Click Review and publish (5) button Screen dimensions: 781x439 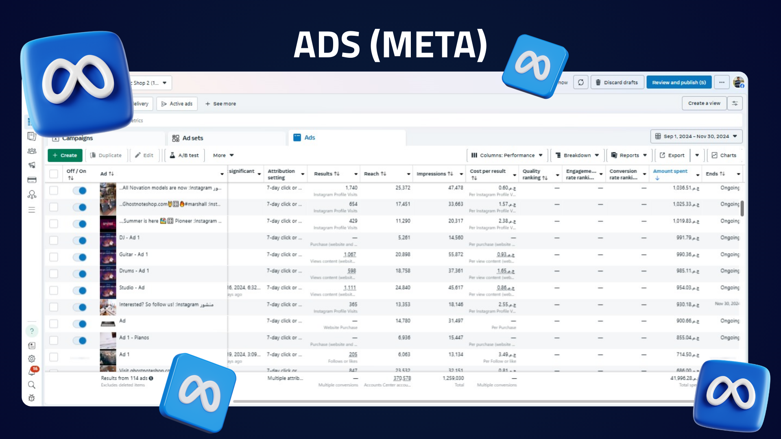coord(678,83)
